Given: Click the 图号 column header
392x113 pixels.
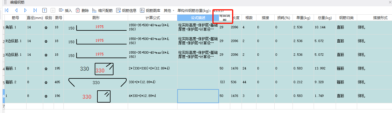Looking at the screenshot, I should (59, 18).
